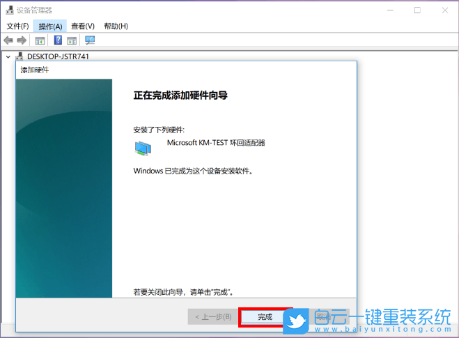
Task: Click the Forward arrow in toolbar
Action: (22, 40)
